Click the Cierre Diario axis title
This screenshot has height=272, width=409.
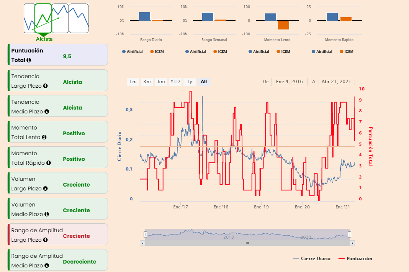click(x=119, y=146)
